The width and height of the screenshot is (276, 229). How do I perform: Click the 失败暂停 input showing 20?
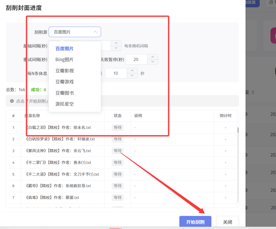(136, 59)
